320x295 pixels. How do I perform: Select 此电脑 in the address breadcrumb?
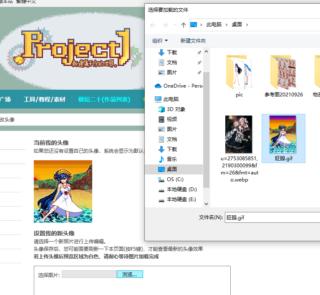[x=214, y=25]
